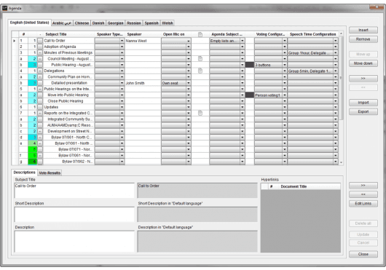
Task: Open document icon in Reports row
Action: 200,113
